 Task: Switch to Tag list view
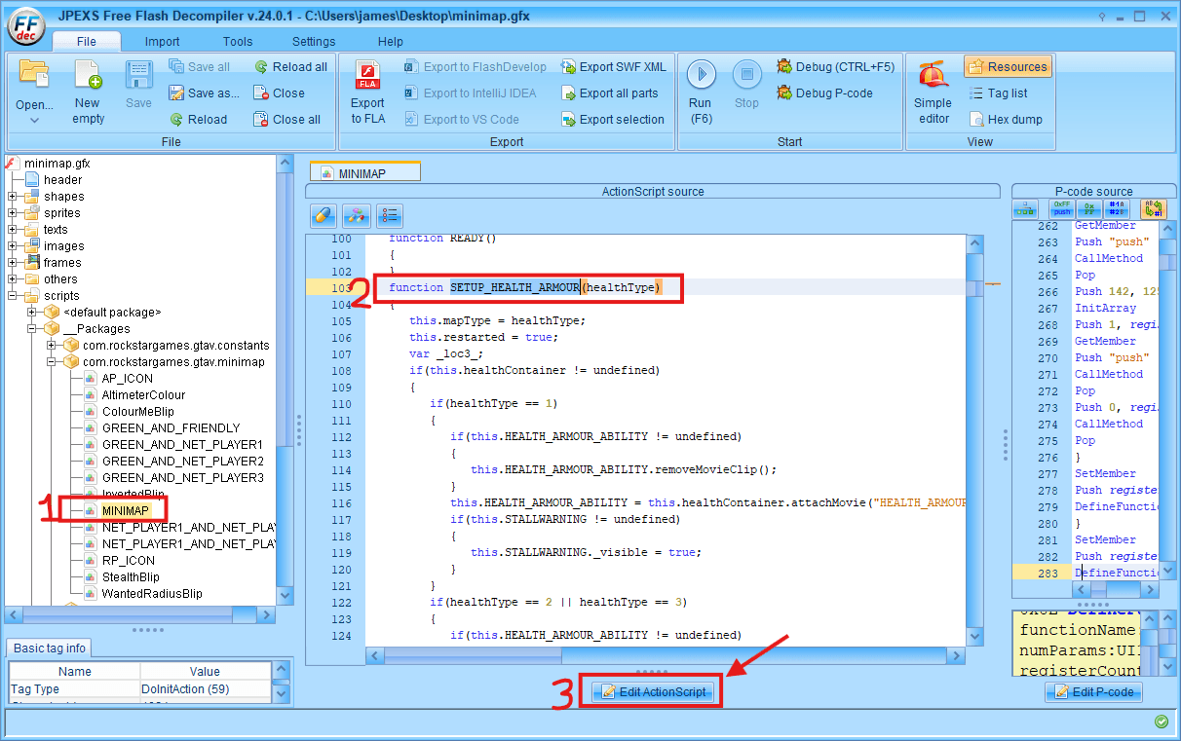tap(999, 93)
